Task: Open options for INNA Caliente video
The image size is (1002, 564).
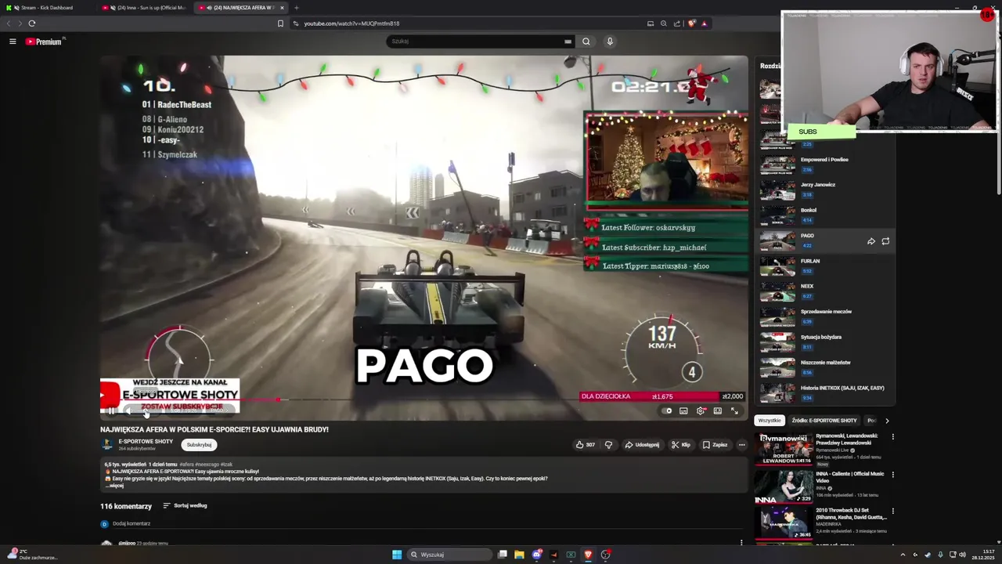Action: tap(892, 475)
